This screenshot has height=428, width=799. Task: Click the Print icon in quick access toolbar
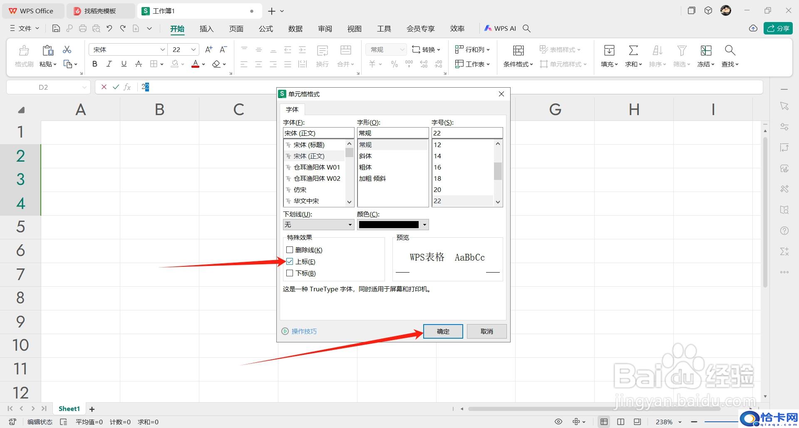click(x=83, y=28)
